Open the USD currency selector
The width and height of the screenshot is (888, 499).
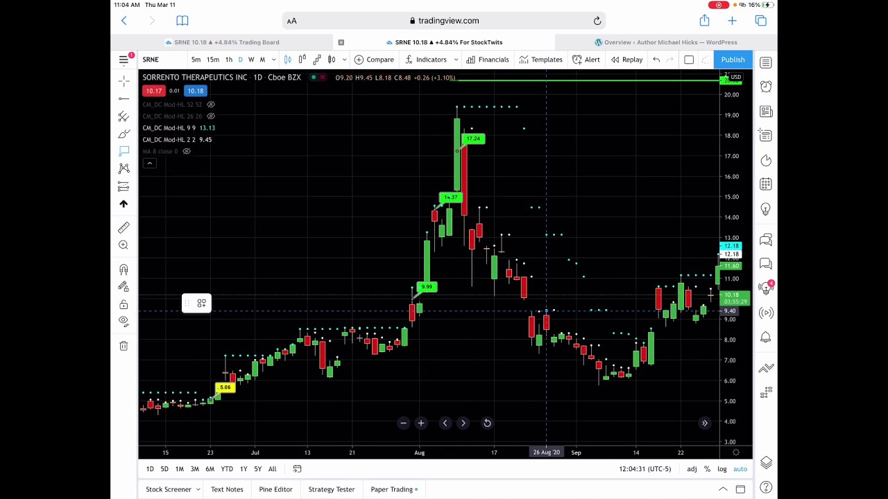point(735,77)
